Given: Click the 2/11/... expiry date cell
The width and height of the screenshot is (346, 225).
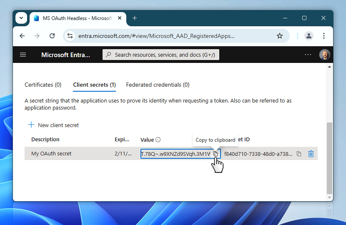Looking at the screenshot, I should 123,154.
